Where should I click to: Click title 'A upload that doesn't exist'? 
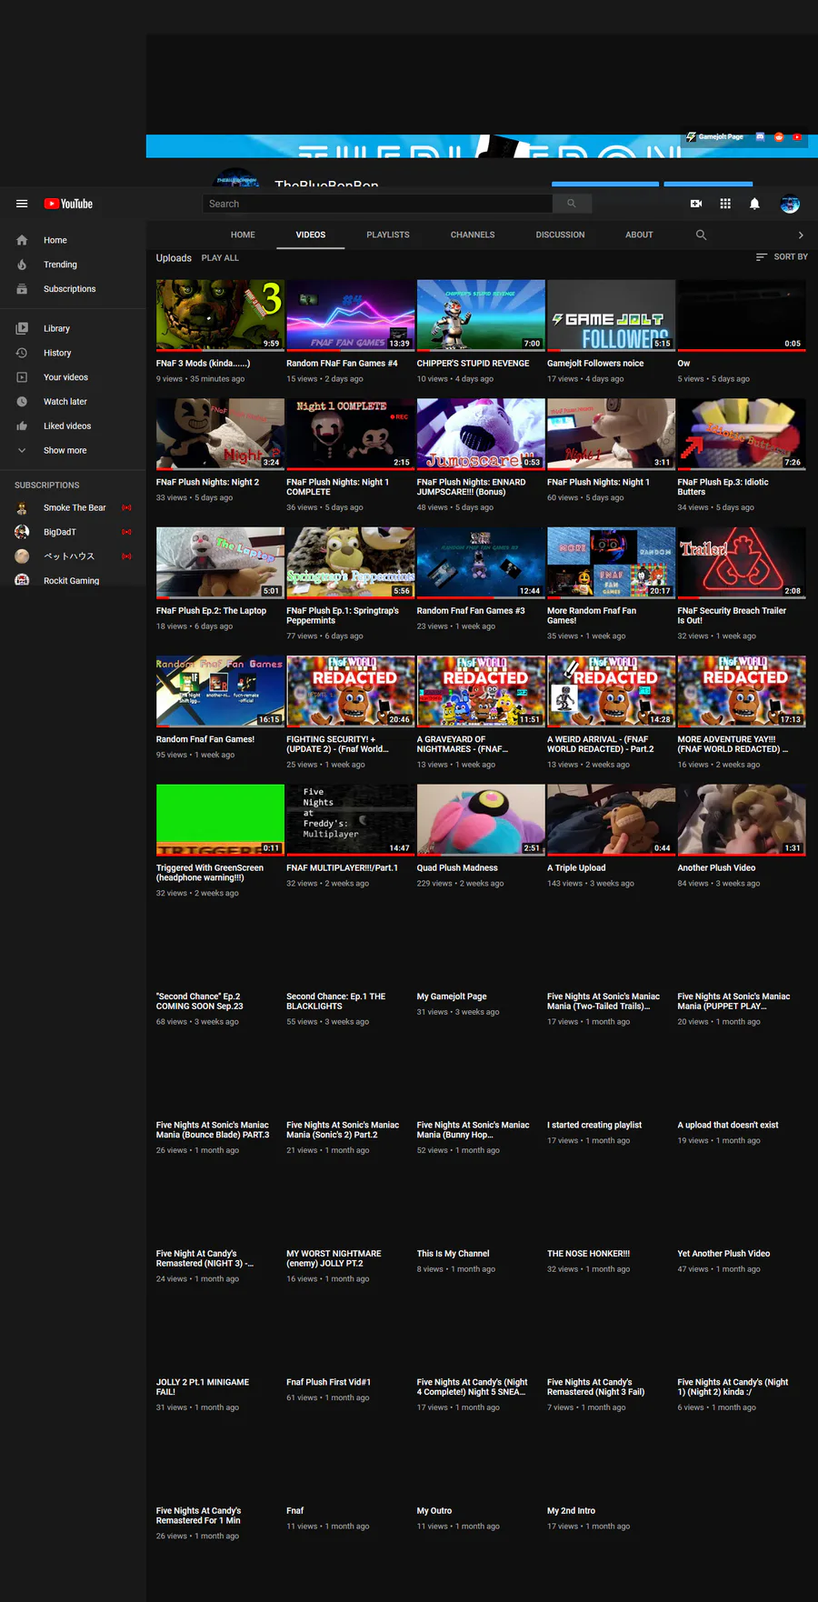click(728, 1126)
